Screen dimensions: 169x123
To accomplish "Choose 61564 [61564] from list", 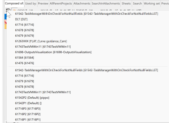I will tap(24, 58).
